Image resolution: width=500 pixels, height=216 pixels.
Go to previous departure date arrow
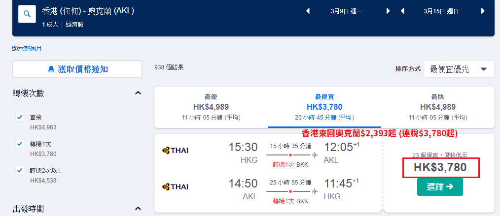[x=308, y=11]
